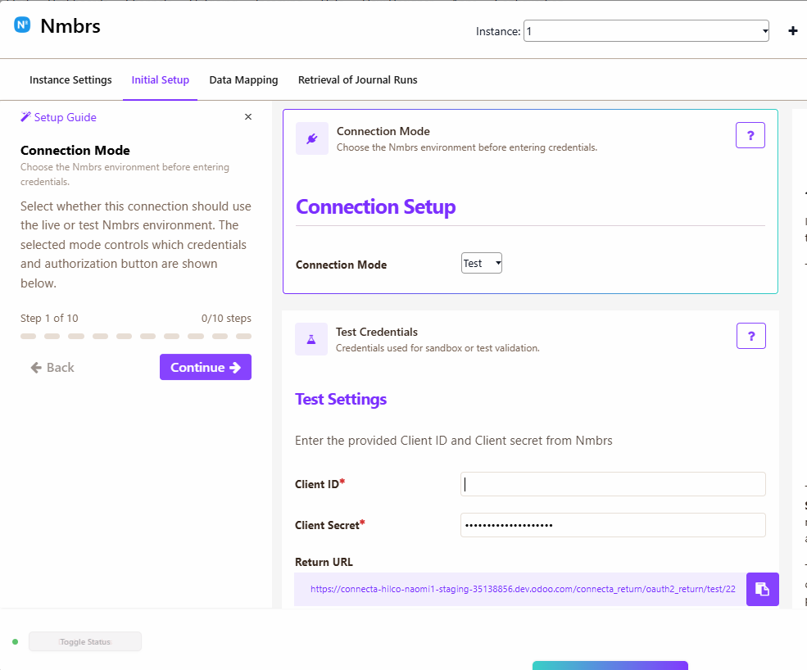Viewport: 807px width, 670px height.
Task: Click the last step progress segment
Action: 243,337
